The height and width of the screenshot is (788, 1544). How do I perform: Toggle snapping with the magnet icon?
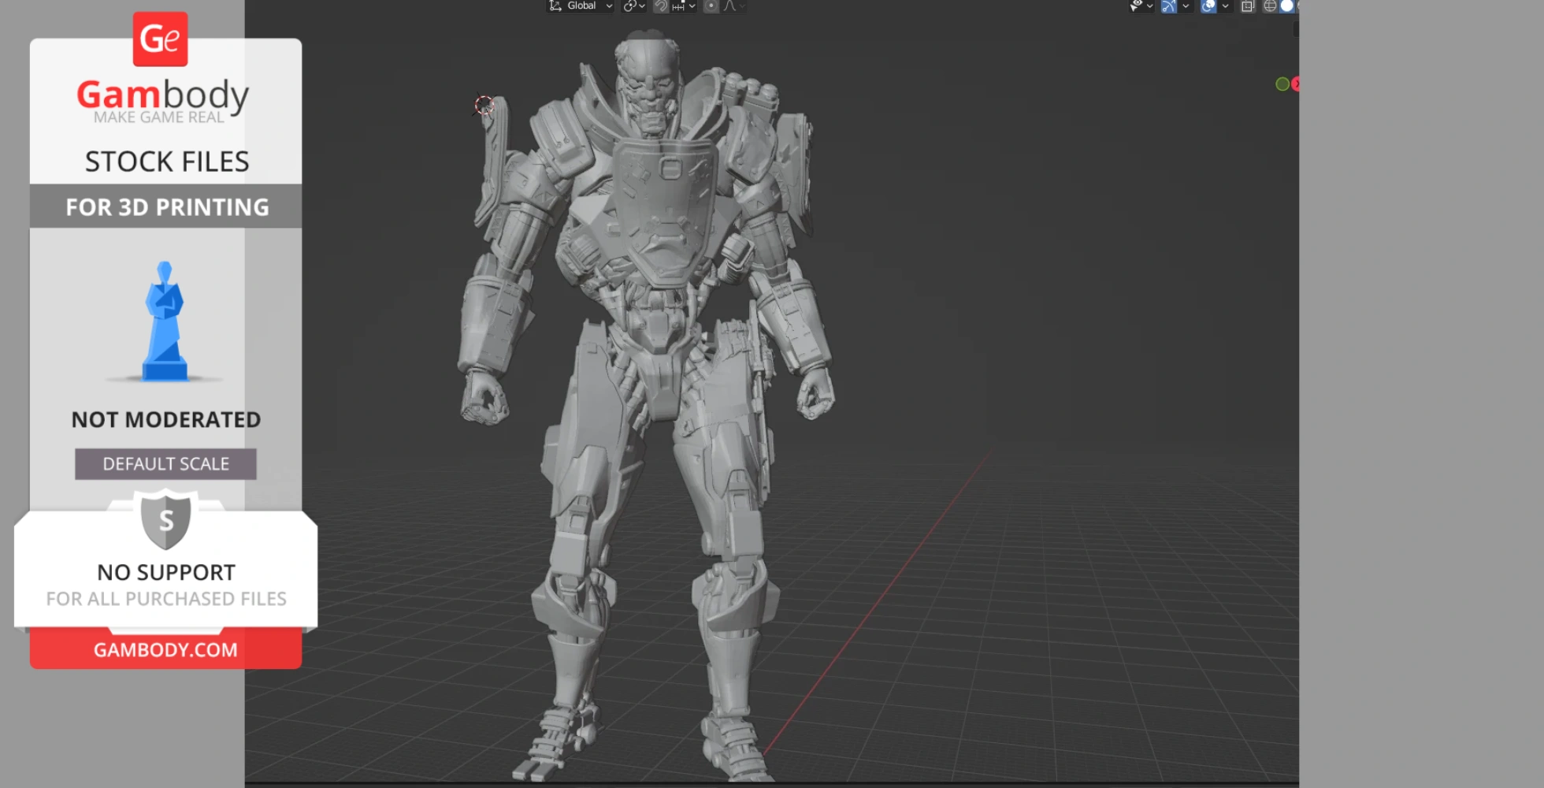(660, 6)
